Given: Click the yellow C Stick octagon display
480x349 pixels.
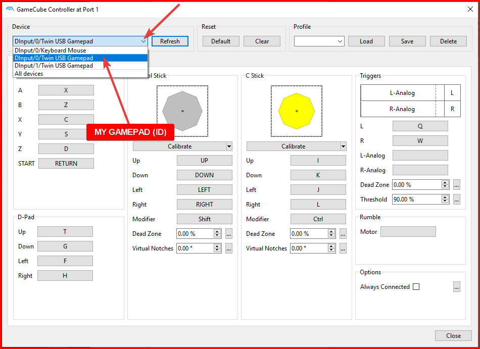Looking at the screenshot, I should click(x=296, y=111).
